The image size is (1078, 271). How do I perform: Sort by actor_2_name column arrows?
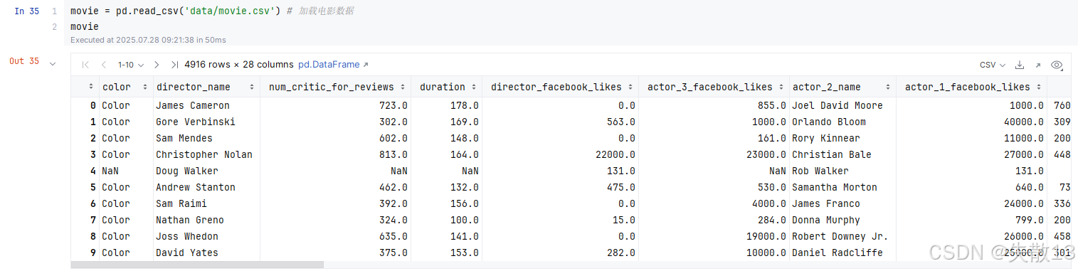[887, 87]
